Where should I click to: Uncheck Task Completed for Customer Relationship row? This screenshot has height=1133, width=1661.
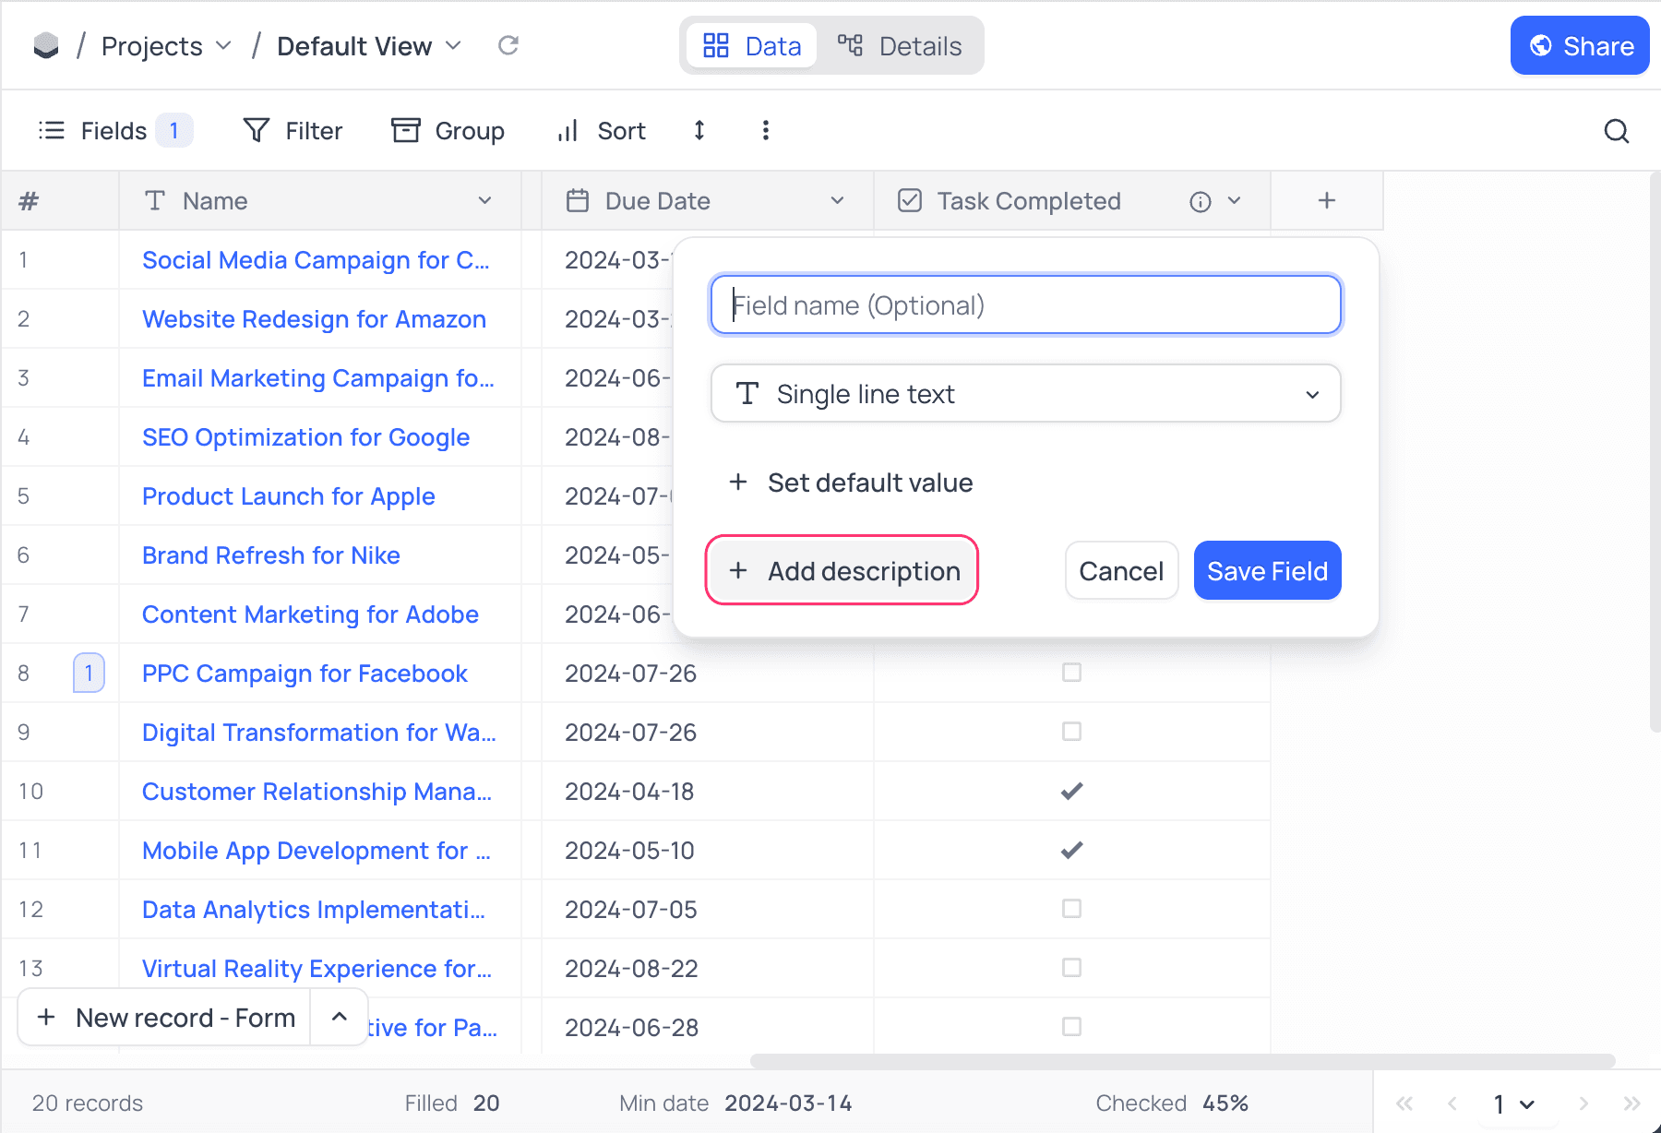(1071, 791)
